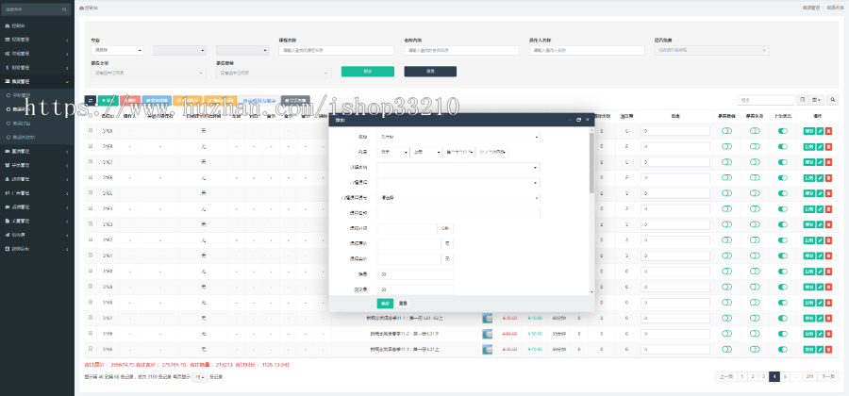
Task: Toggle the first outlined switch in the last row
Action: tap(727, 349)
